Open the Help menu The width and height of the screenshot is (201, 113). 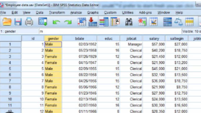tap(179, 13)
